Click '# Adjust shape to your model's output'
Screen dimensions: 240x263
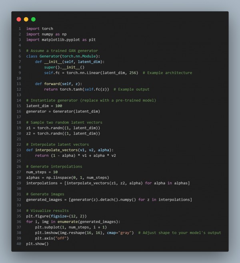pos(180,233)
